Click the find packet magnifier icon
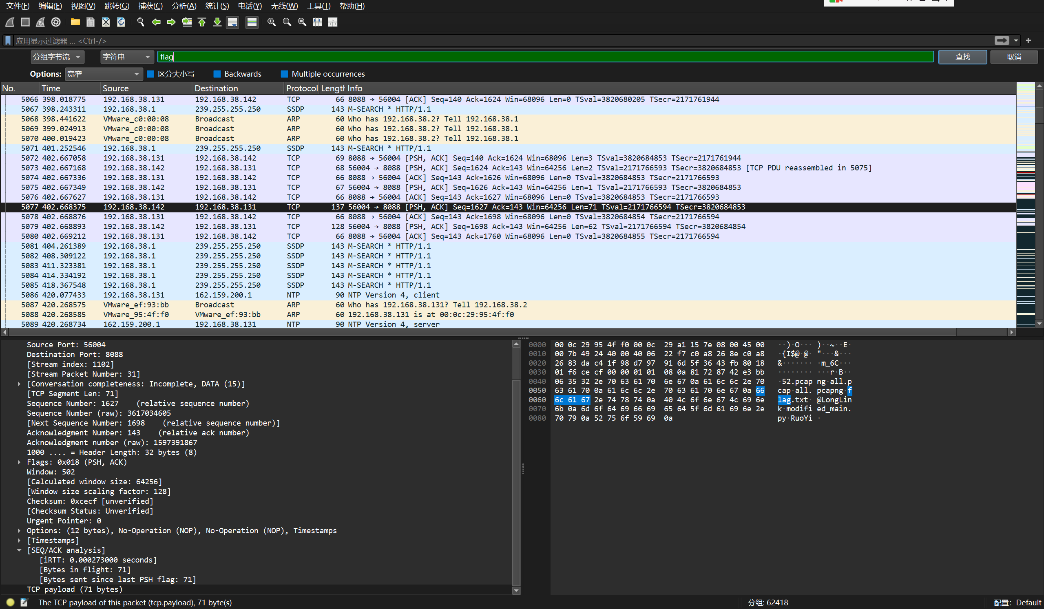The height and width of the screenshot is (609, 1044). click(x=140, y=22)
